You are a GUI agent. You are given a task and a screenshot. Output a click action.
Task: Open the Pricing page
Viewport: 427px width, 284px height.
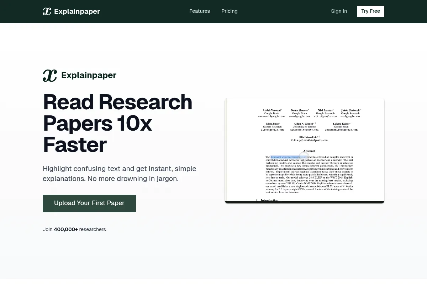[230, 11]
